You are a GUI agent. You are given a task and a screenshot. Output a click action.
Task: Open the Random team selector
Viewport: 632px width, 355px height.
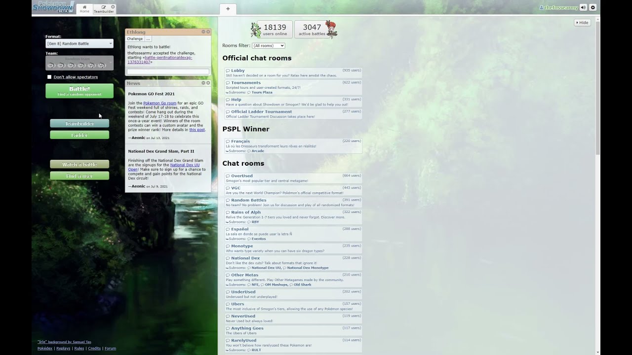79,63
